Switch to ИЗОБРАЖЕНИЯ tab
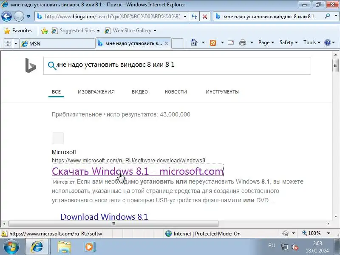 [96, 92]
